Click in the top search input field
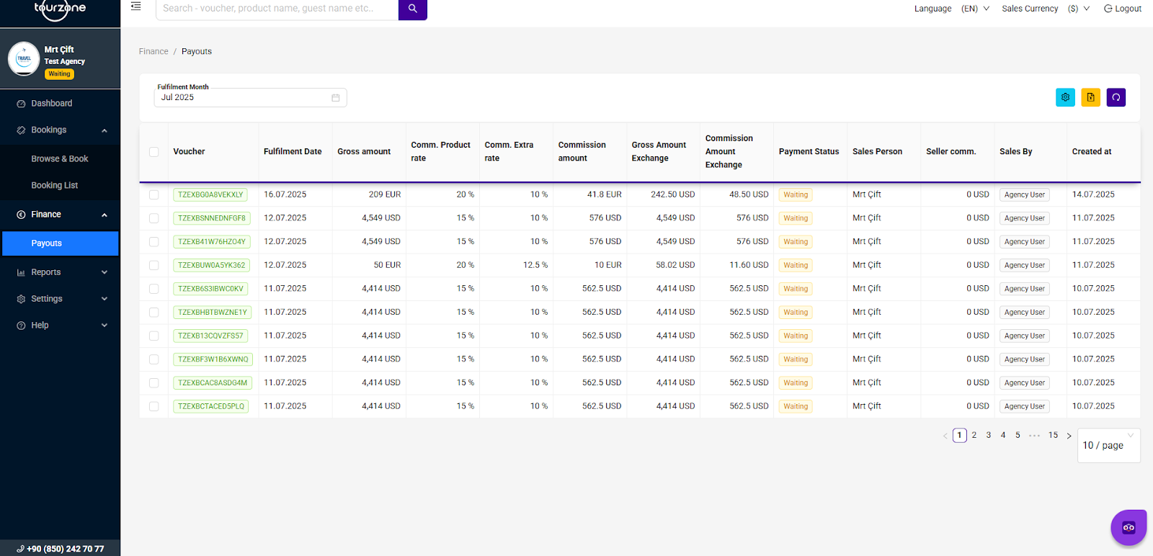Image resolution: width=1153 pixels, height=556 pixels. pos(277,9)
